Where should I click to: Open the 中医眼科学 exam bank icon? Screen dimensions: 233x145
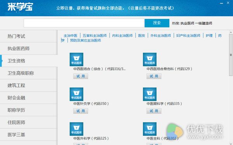[150, 94]
